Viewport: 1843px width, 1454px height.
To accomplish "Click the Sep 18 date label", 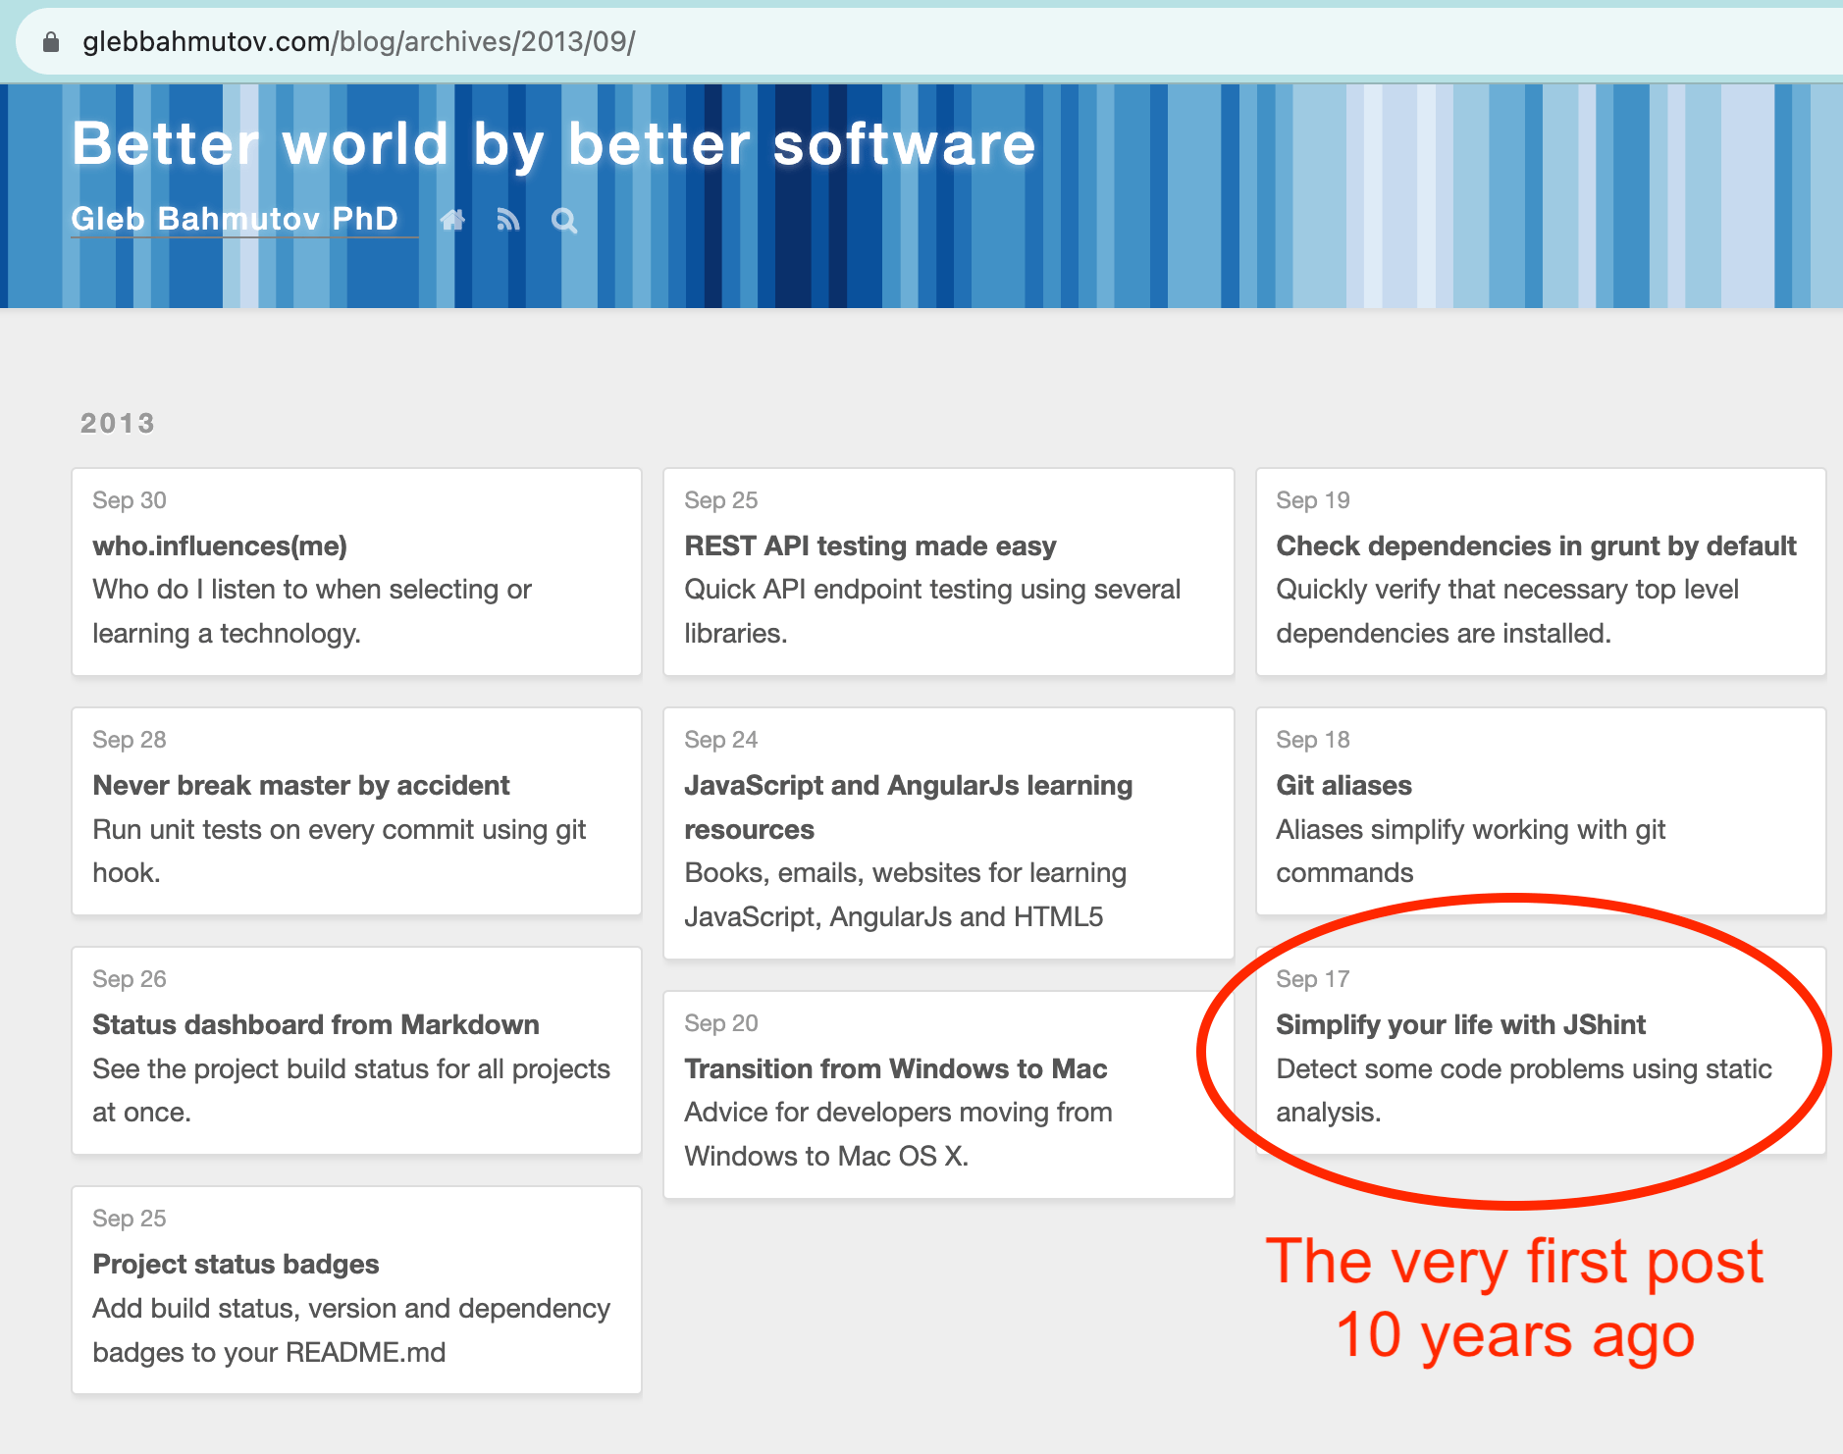I will [1313, 740].
